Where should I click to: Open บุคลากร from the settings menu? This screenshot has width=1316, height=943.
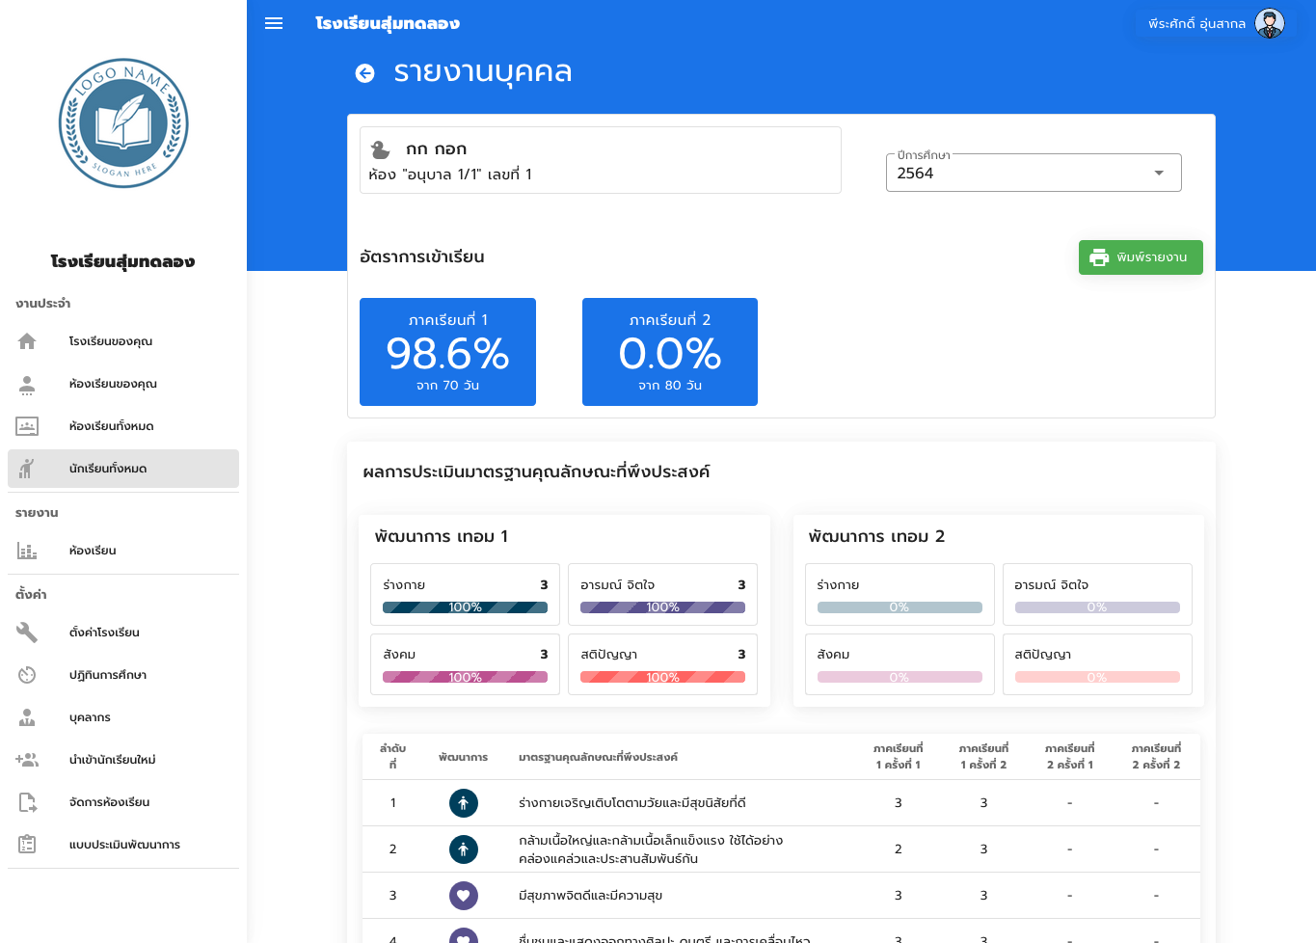pos(90,717)
